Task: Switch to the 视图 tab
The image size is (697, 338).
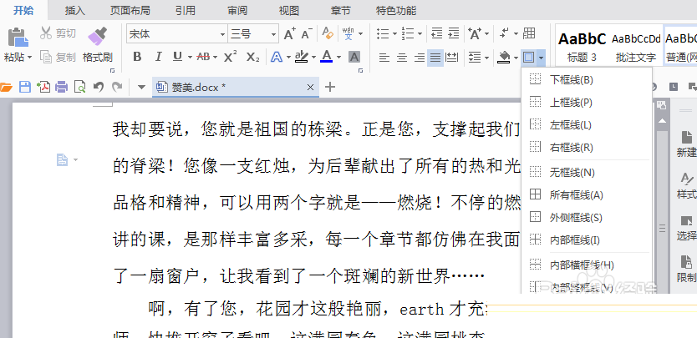Action: [x=289, y=10]
